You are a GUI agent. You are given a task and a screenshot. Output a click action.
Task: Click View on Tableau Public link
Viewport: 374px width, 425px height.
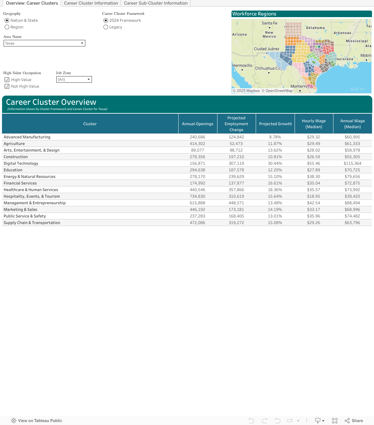(40, 421)
